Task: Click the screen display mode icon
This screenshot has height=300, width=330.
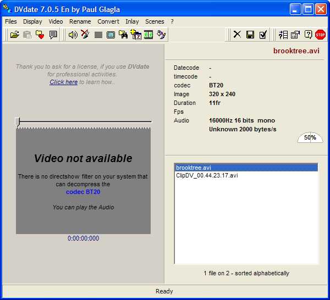Action: tap(111, 35)
